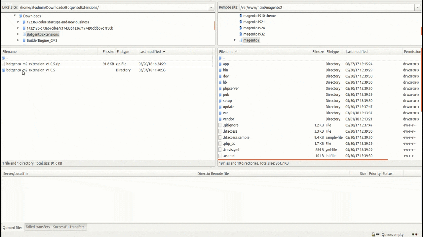Select magento1924 in remote tree
423x237 pixels.
point(254,28)
